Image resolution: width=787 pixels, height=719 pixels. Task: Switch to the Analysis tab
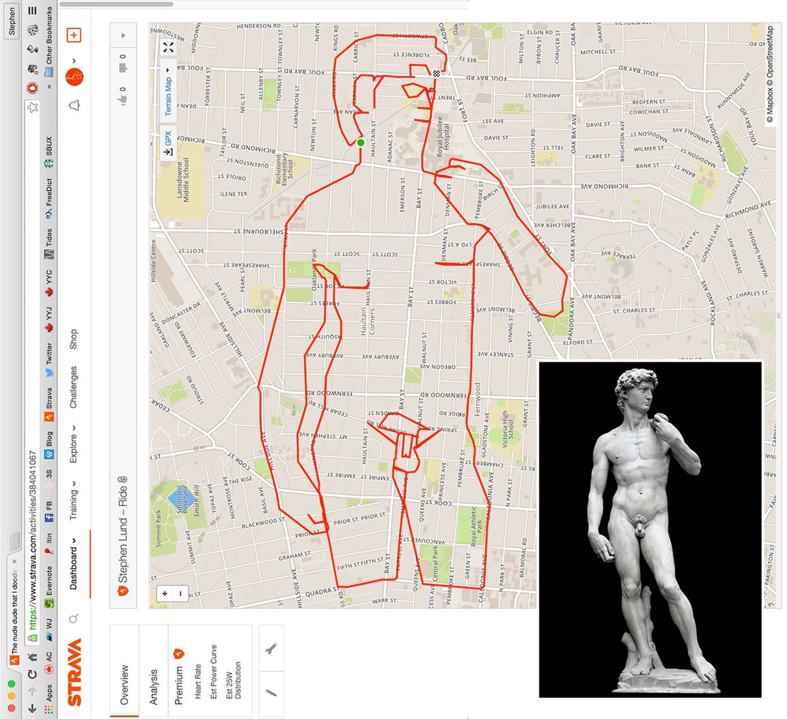[x=154, y=686]
